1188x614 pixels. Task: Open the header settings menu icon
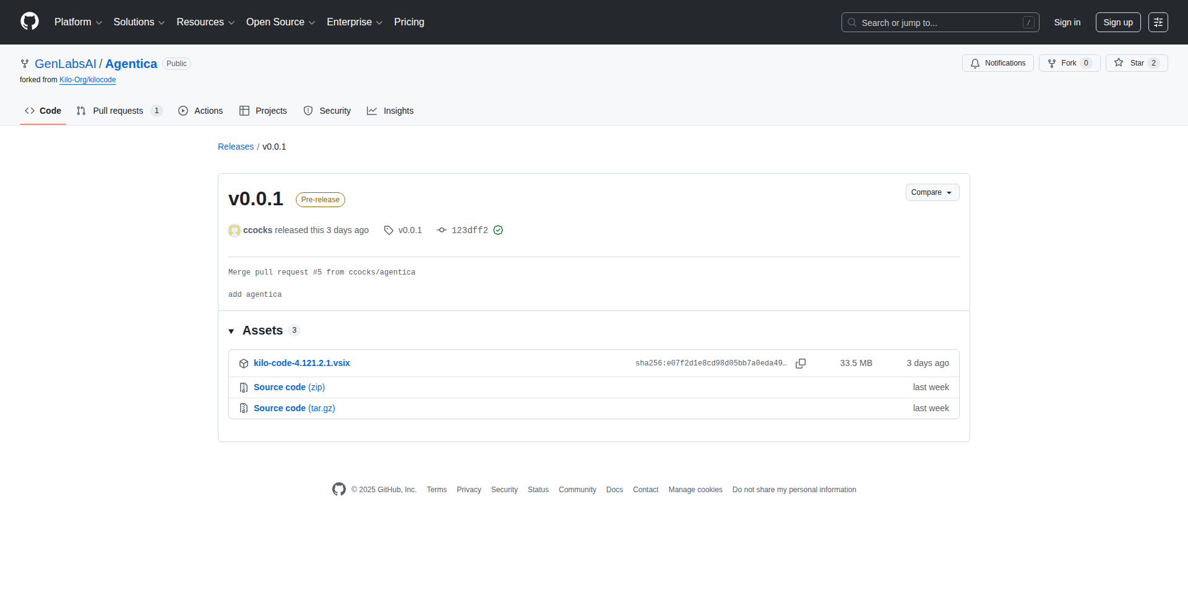(1158, 22)
